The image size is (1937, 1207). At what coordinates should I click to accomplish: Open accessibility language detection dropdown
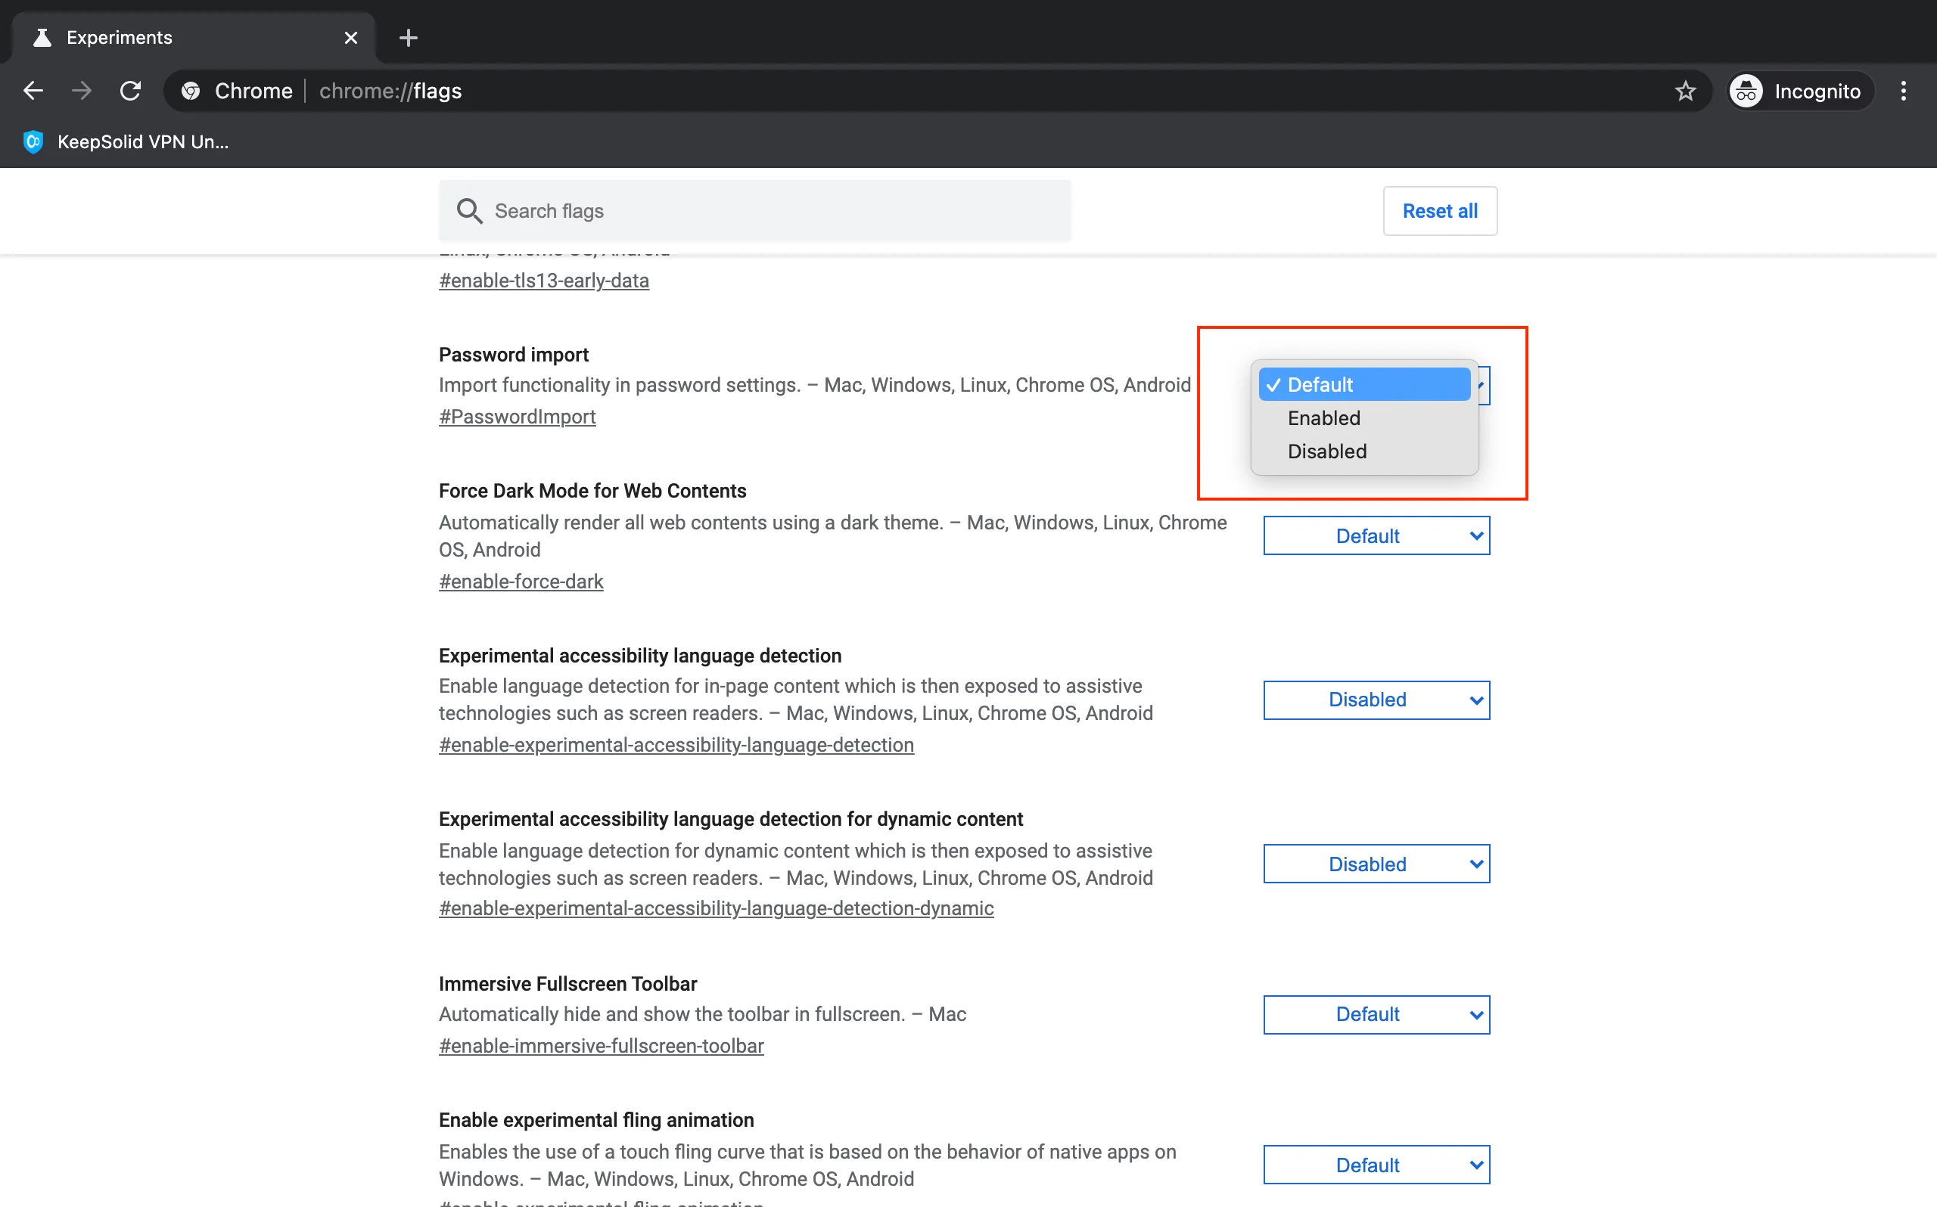coord(1376,700)
